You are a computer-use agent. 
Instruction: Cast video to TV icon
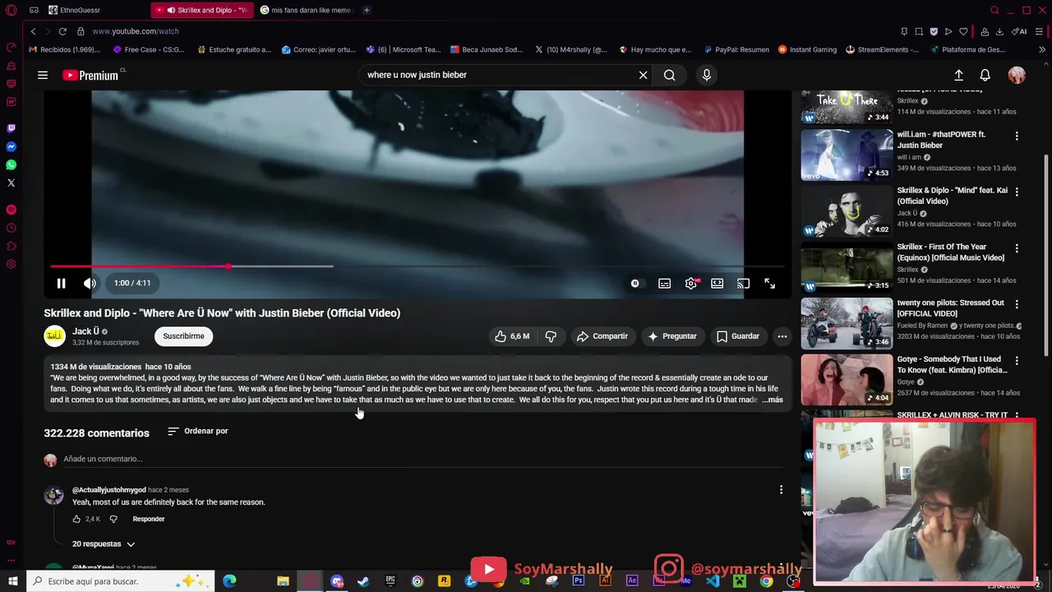click(x=743, y=283)
